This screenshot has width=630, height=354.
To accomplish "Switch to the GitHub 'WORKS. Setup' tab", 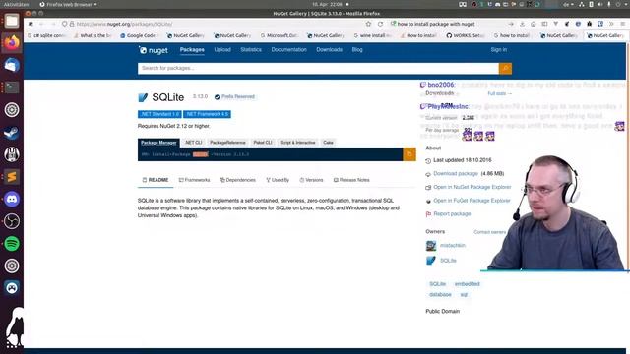I will tap(466, 35).
